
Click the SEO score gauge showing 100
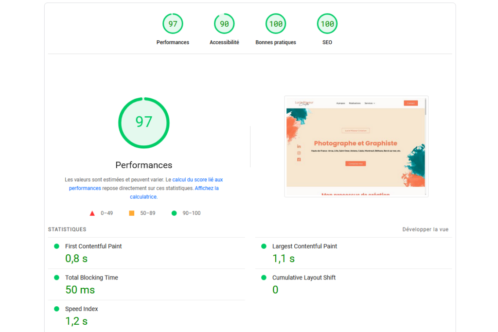click(327, 23)
